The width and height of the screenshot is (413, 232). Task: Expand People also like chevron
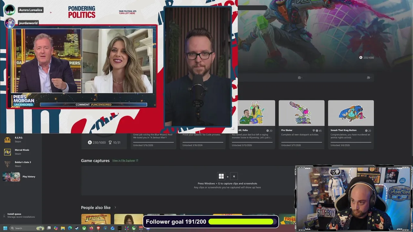pos(115,208)
